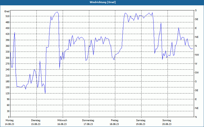The image size is (204, 127).
Task: Click the "Dienstag" day label
Action: 36,120
